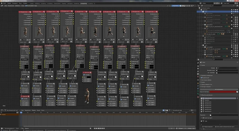Click the timeline playhead frame marker
This screenshot has width=239, height=131.
(21, 112)
